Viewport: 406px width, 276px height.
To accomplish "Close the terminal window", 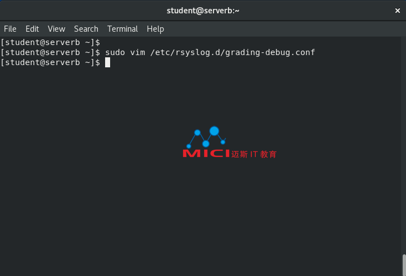I will pyautogui.click(x=398, y=11).
